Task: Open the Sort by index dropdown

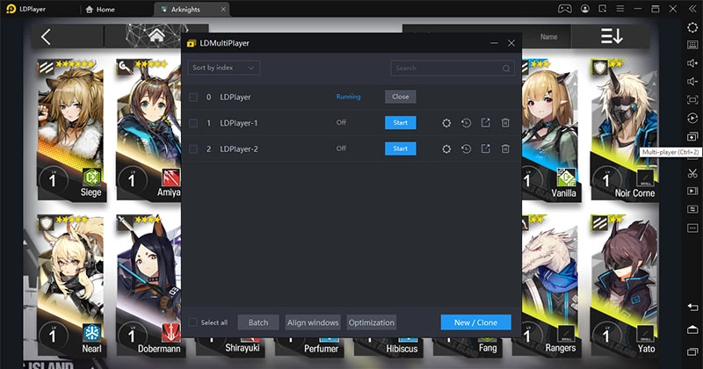Action: pos(223,68)
